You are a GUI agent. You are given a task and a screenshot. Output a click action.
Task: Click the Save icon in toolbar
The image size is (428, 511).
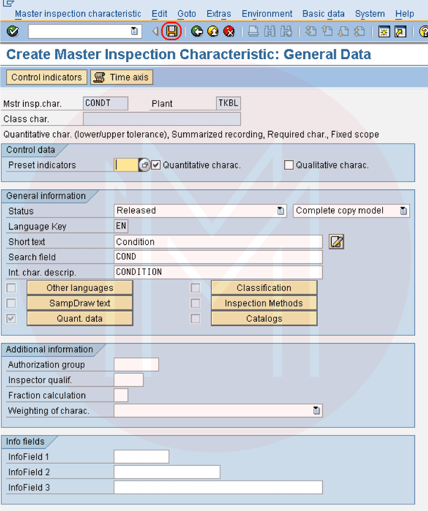pyautogui.click(x=172, y=32)
